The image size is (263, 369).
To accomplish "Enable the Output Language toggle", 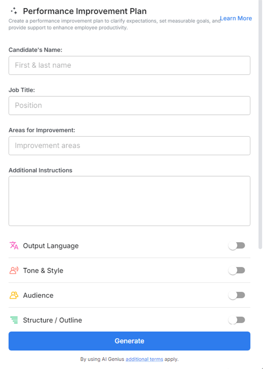I will coord(237,245).
